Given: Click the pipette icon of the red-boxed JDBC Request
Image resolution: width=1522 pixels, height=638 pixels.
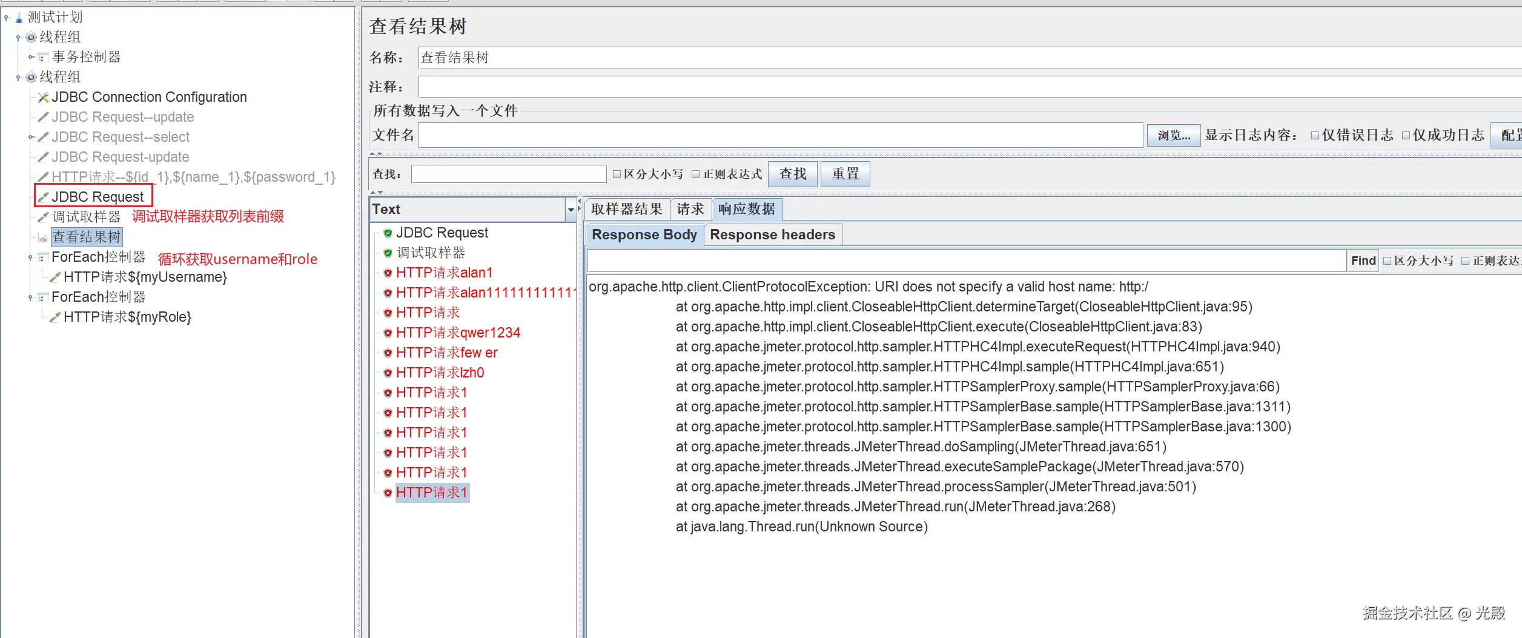Looking at the screenshot, I should [x=43, y=197].
